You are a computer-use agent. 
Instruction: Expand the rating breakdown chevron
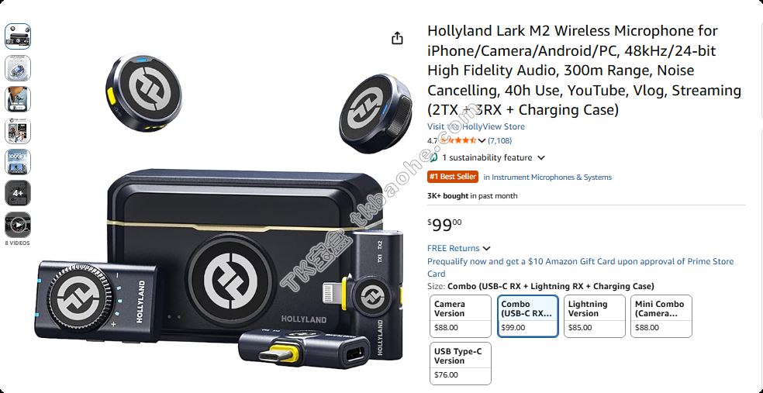click(x=482, y=141)
